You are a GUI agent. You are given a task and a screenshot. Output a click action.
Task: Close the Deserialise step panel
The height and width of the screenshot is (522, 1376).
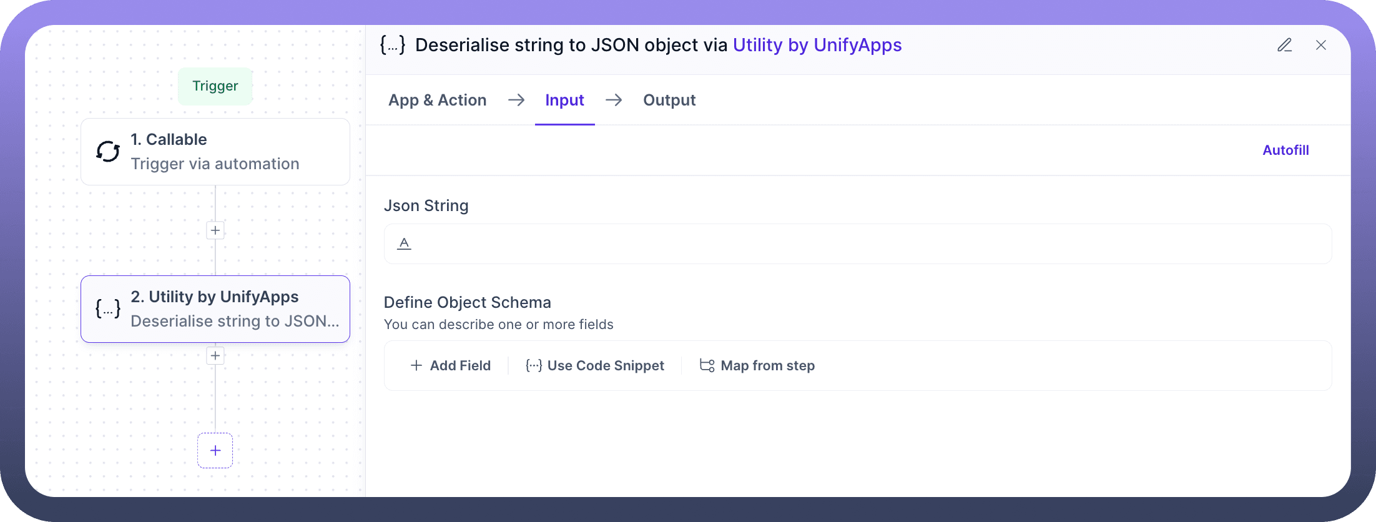(1321, 45)
